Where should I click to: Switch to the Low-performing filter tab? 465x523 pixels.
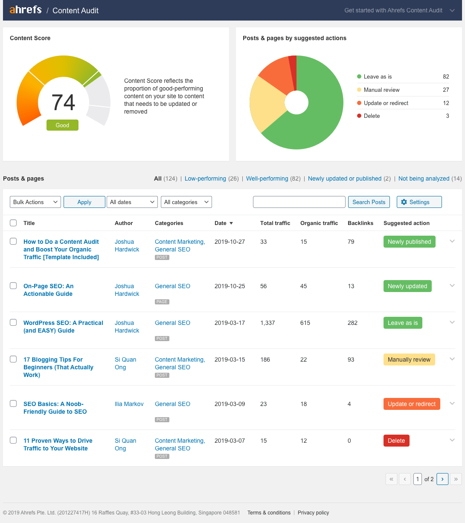206,178
